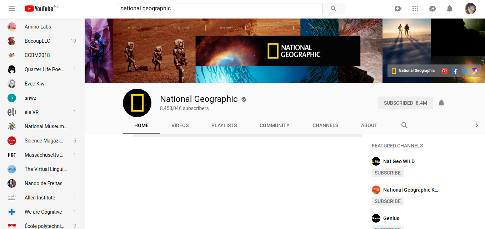
Task: Click the search text field
Action: [x=220, y=9]
